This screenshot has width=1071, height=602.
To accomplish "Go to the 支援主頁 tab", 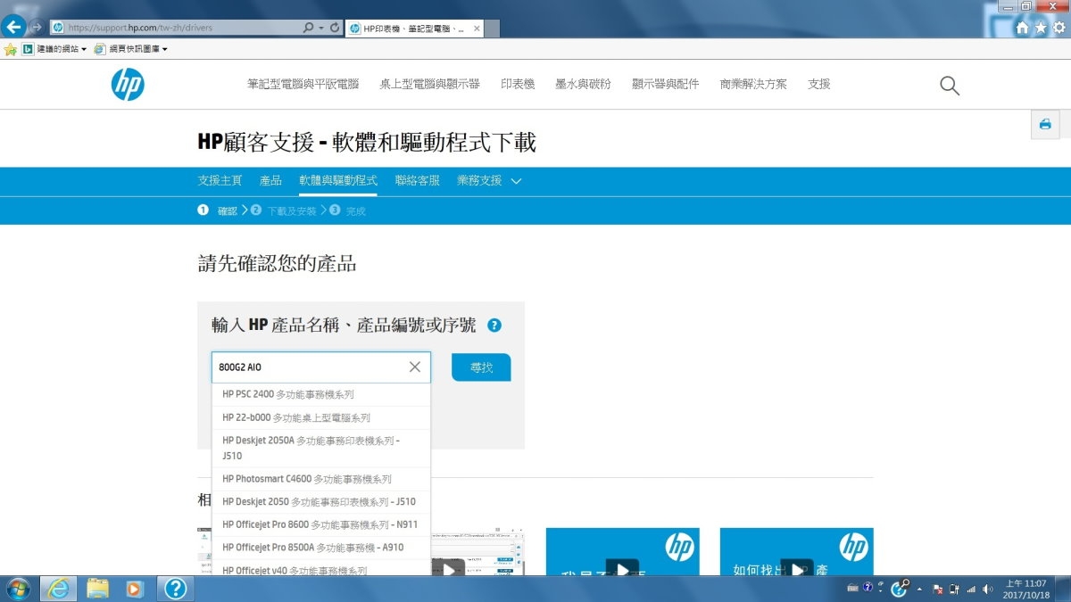I will (x=220, y=181).
